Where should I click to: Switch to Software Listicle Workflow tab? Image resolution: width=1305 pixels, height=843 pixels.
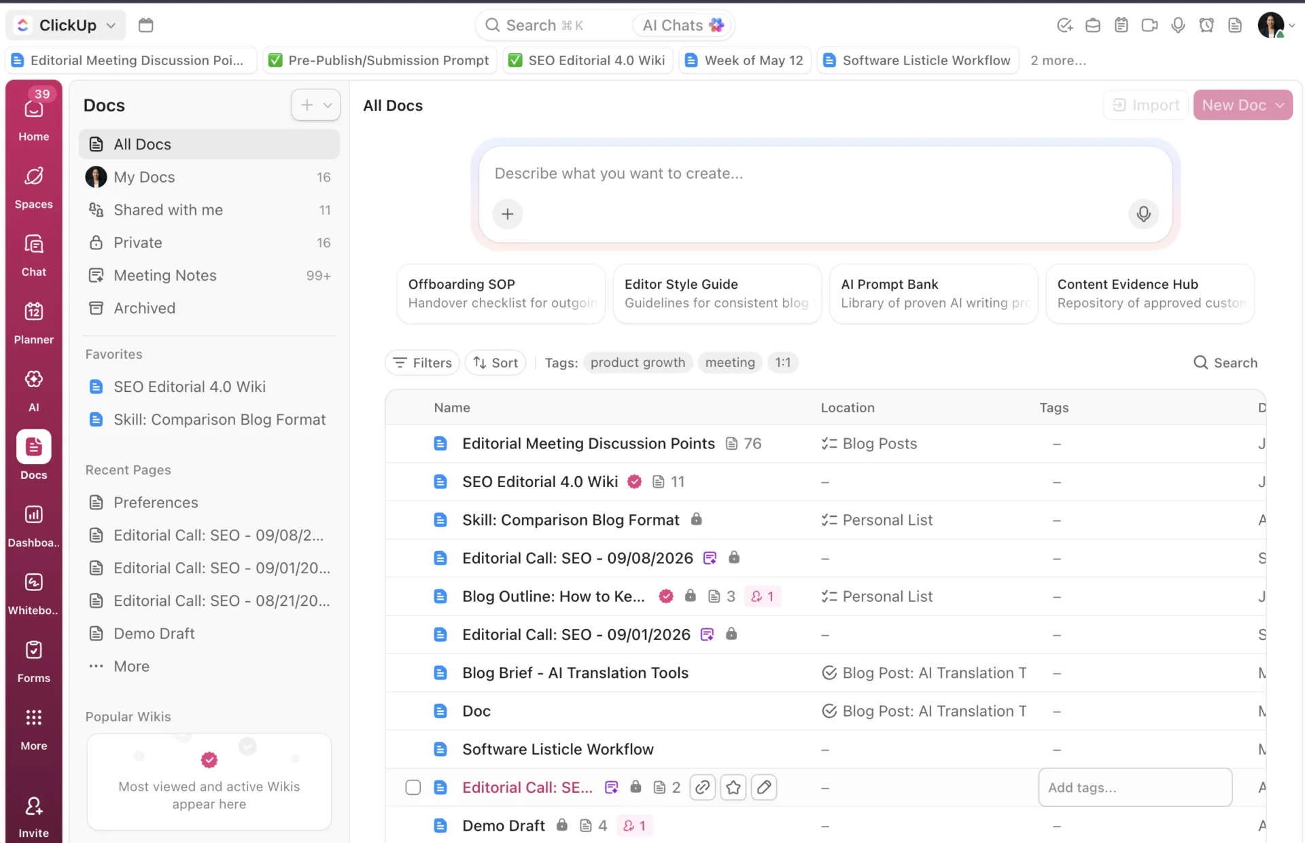[917, 60]
